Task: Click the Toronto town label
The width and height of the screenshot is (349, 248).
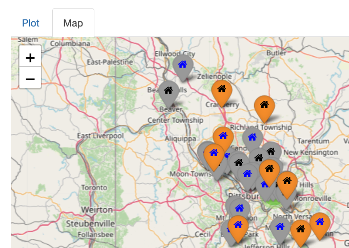Action: 94,187
